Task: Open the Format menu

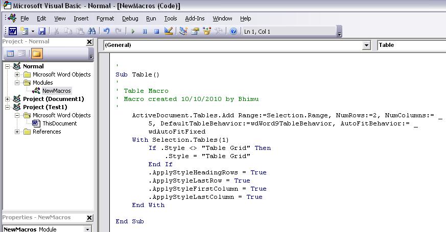Action: [105, 18]
